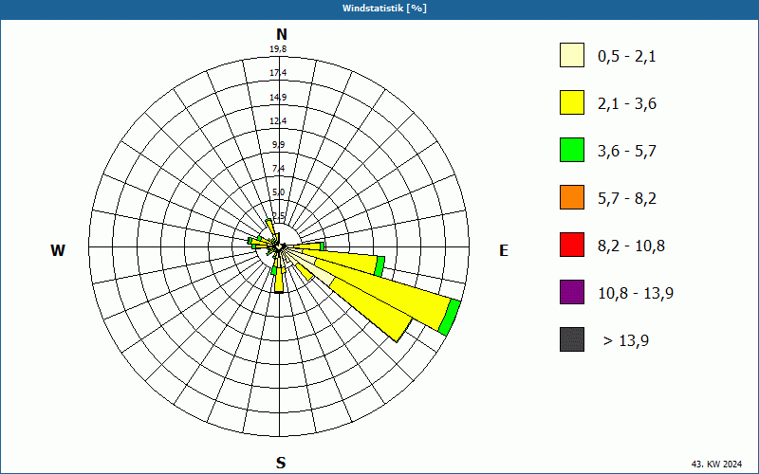Click the purple 10,8 - 13,9 legend swatch
The image size is (759, 474).
pos(572,292)
